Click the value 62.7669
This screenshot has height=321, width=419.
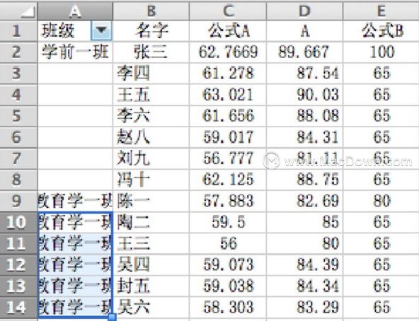point(228,52)
